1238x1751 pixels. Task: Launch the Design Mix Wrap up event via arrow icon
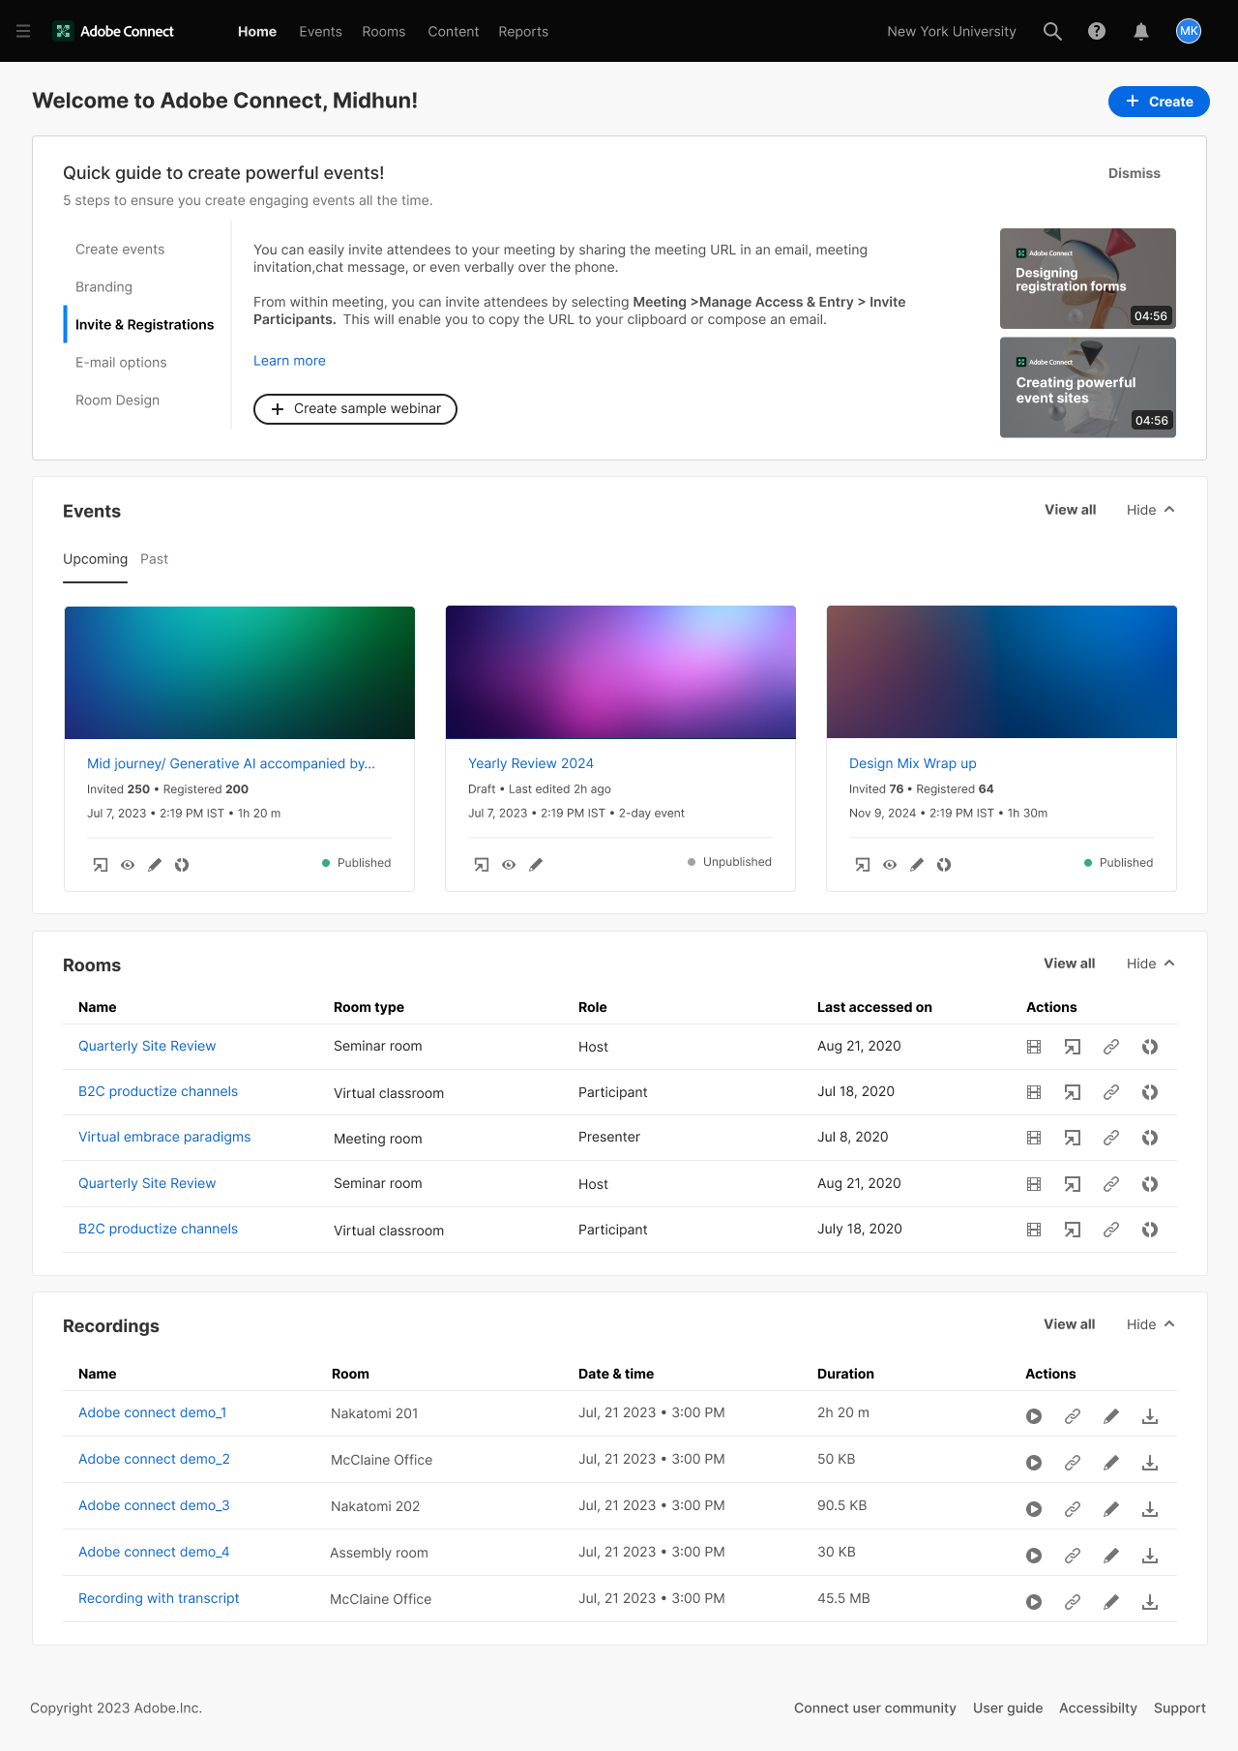[x=863, y=865]
